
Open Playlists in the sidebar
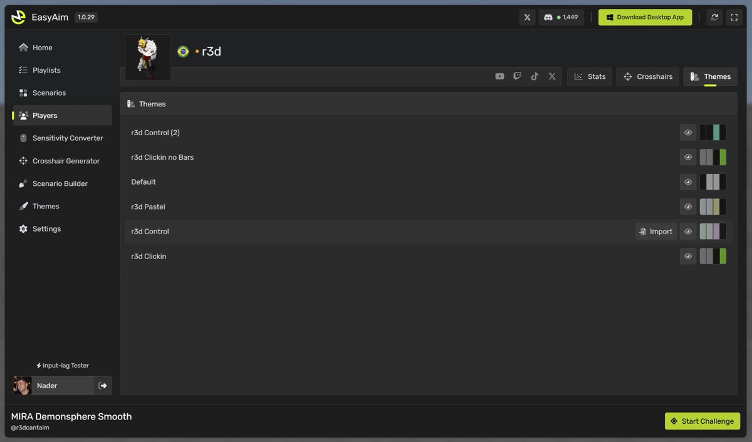pyautogui.click(x=62, y=70)
